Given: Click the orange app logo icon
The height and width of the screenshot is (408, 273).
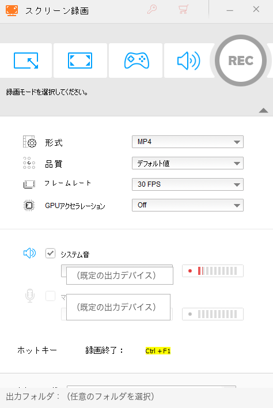Looking at the screenshot, I should click(12, 10).
